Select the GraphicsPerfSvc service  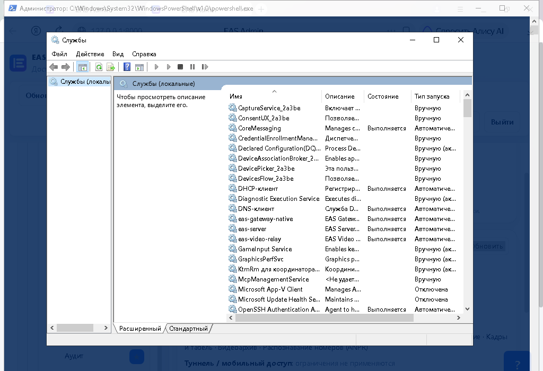click(260, 259)
